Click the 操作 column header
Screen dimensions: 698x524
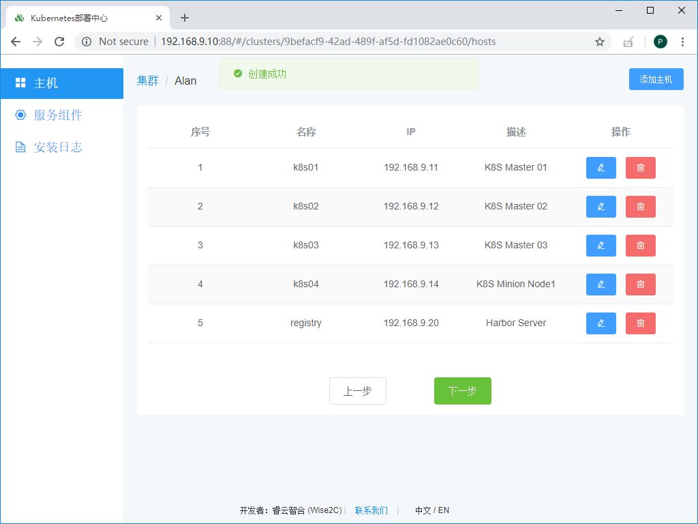pos(620,132)
